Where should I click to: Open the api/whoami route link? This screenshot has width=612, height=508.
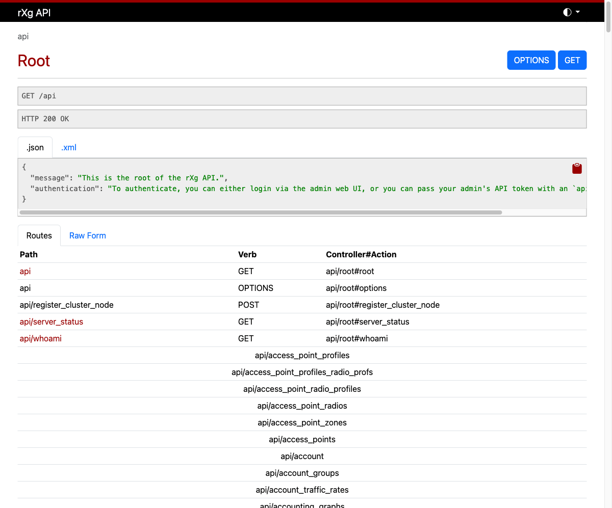coord(41,338)
